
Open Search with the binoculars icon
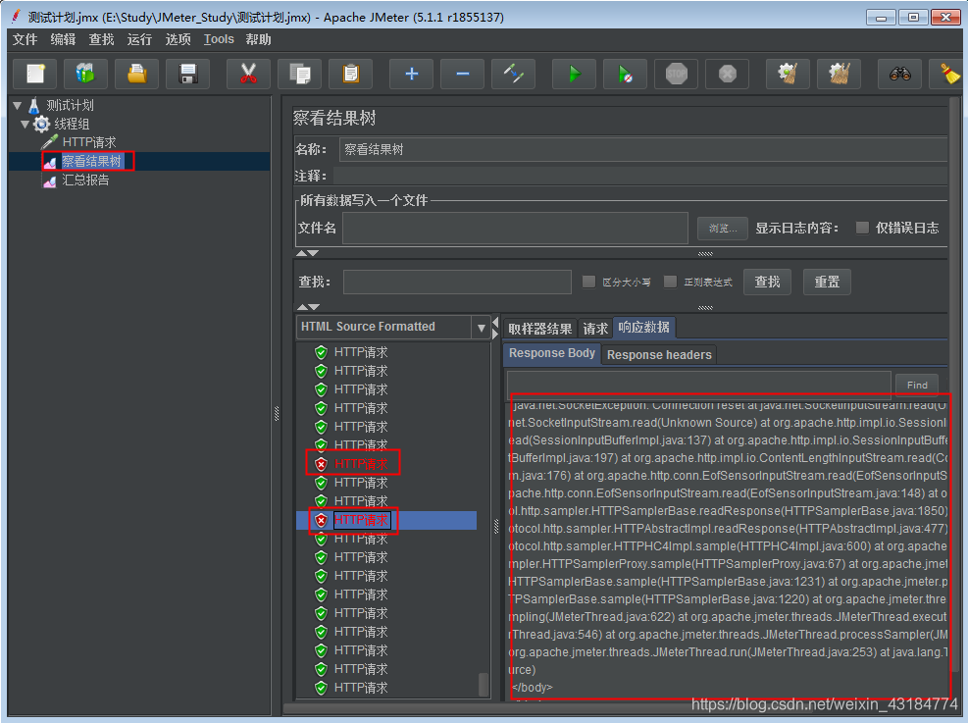coord(900,75)
